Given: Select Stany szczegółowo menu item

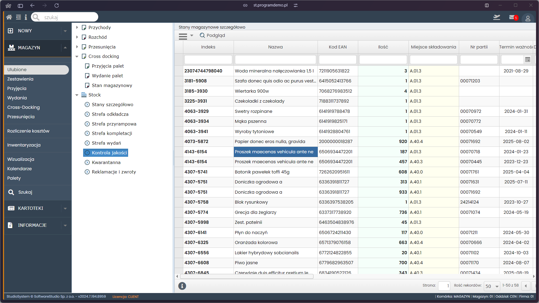Looking at the screenshot, I should click(113, 105).
